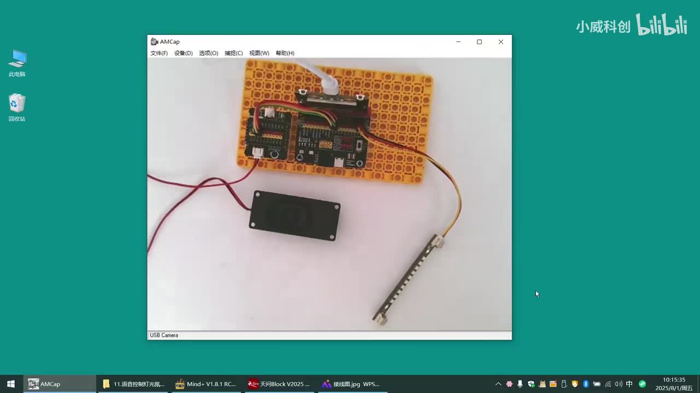Open the 回收站 recycle bin icon
The width and height of the screenshot is (700, 393).
pos(17,108)
